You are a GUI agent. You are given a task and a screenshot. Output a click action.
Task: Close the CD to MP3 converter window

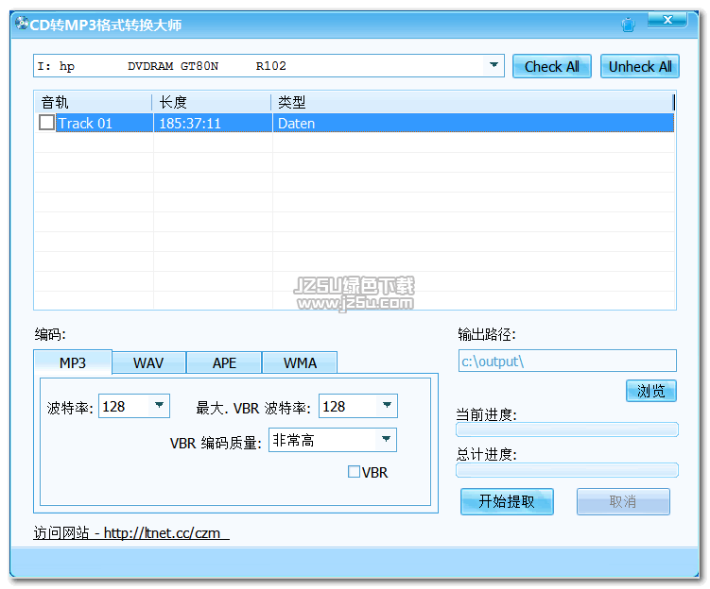click(x=667, y=20)
